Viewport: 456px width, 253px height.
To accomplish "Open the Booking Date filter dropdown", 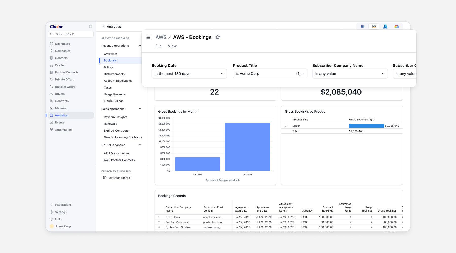I will tap(189, 74).
